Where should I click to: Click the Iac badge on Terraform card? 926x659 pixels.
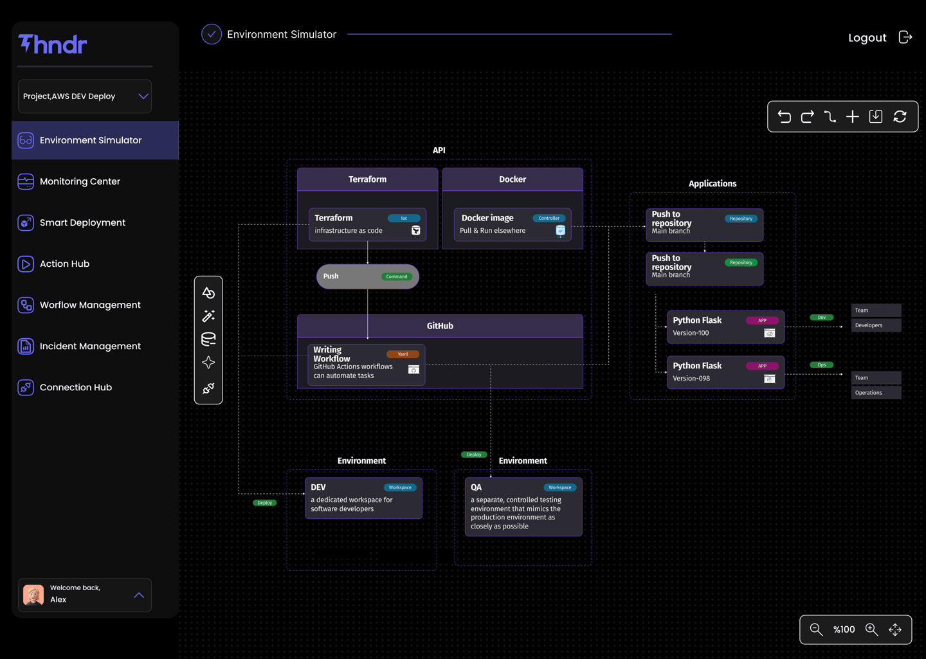coord(404,219)
